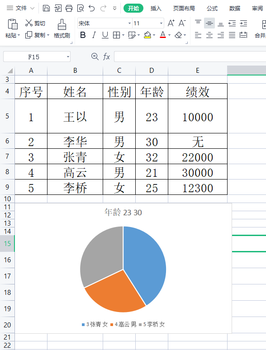Viewport: 266px width, 350px height.
Task: Open the font name 宋体 dropdown
Action: [129, 23]
